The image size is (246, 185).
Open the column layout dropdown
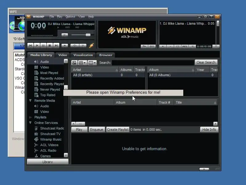92,63
